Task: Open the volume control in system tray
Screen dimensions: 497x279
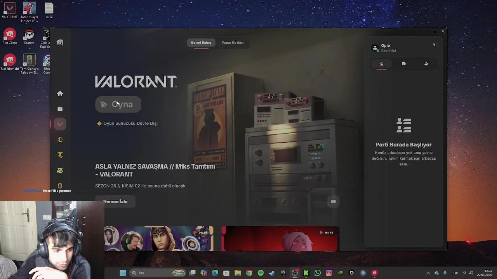Action: click(x=471, y=273)
